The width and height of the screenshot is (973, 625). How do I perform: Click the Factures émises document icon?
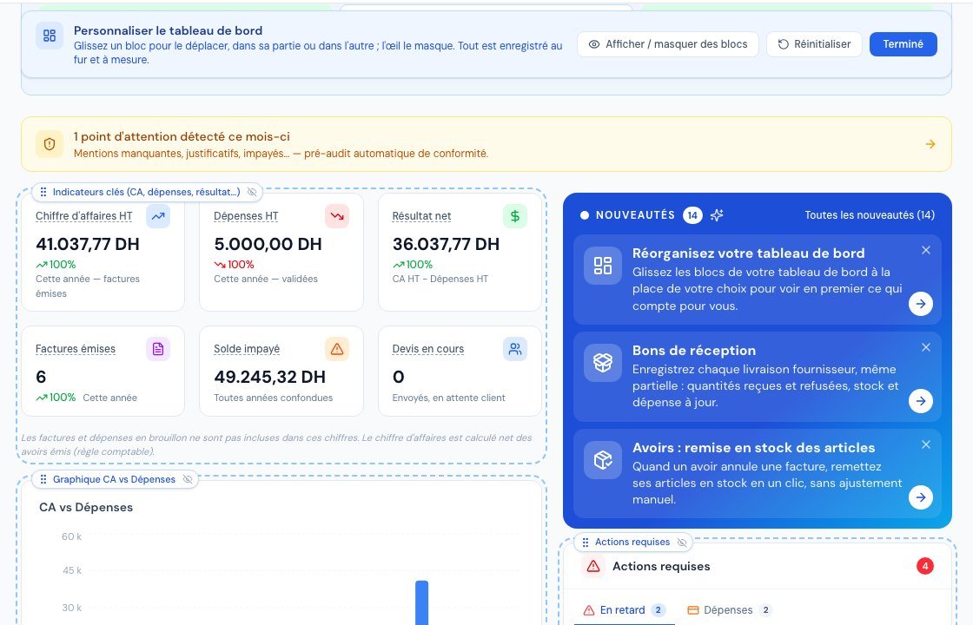click(x=158, y=349)
